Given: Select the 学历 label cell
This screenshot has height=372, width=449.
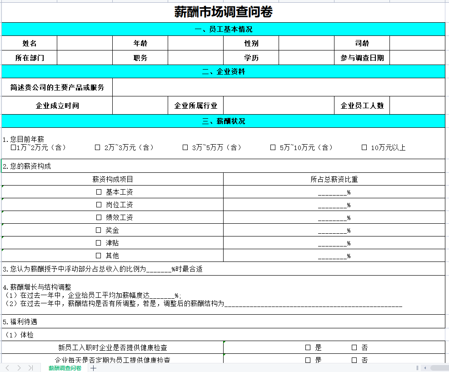Looking at the screenshot, I should pyautogui.click(x=251, y=58).
